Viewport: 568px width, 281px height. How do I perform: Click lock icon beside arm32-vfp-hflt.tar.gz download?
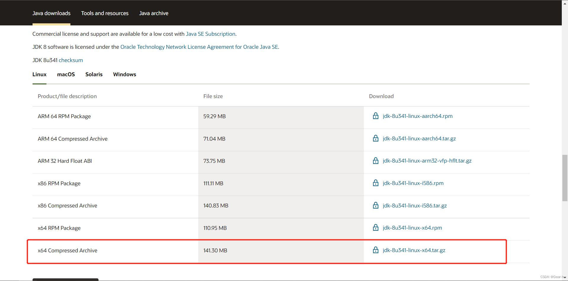pyautogui.click(x=375, y=160)
